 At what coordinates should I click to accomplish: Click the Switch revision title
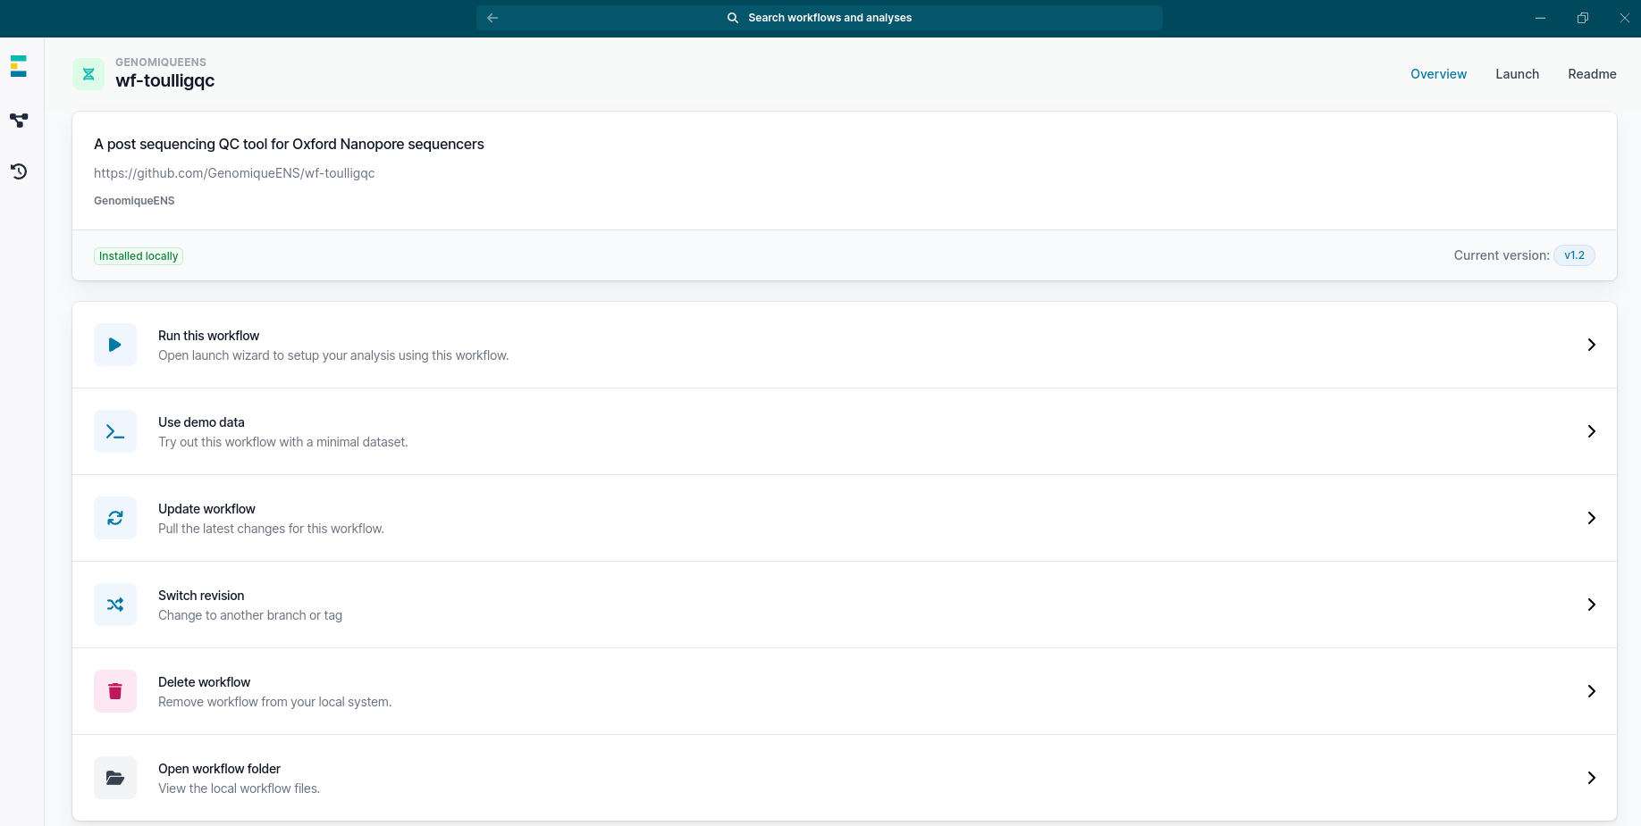coord(201,596)
